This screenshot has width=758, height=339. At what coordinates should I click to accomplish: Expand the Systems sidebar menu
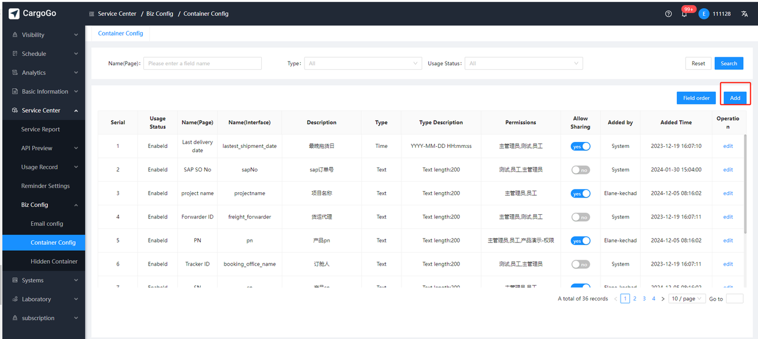76,280
